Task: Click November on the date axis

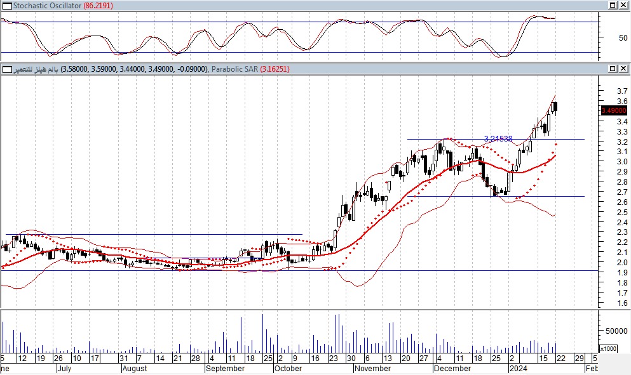Action: pyautogui.click(x=372, y=368)
